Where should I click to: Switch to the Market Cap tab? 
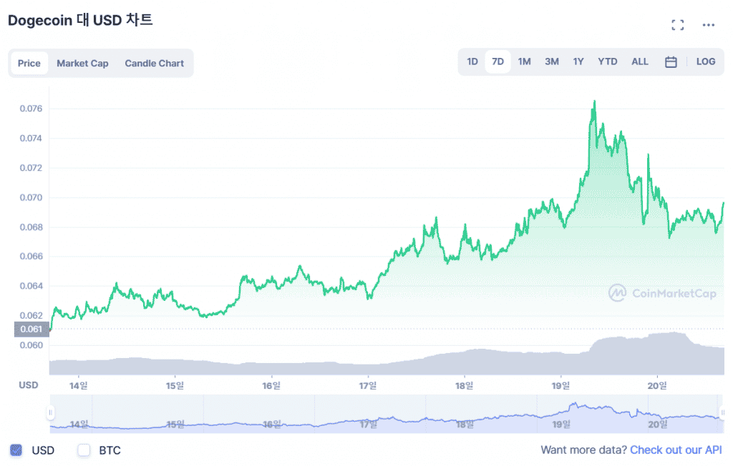coord(83,63)
